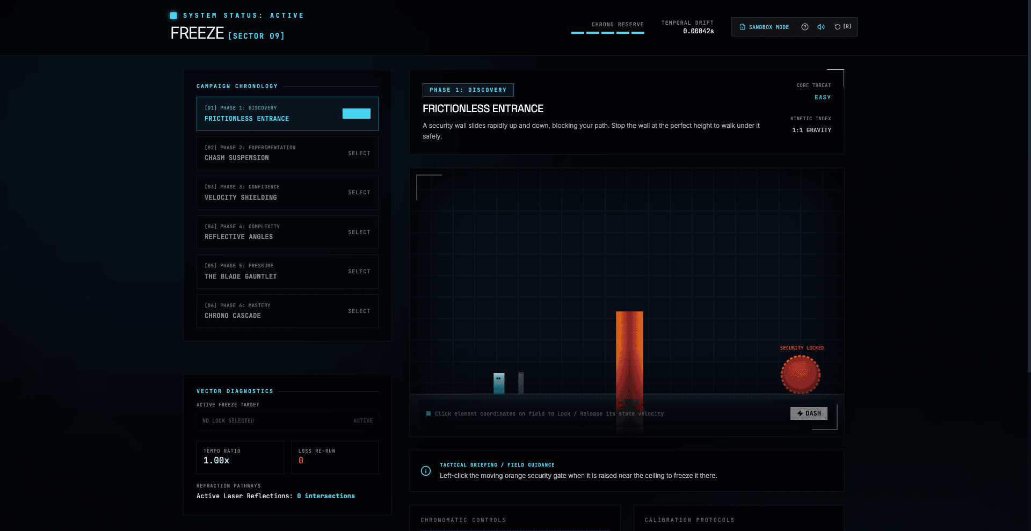Screen dimensions: 1031x531
Task: Click the red Security Locked orb
Action: [801, 374]
